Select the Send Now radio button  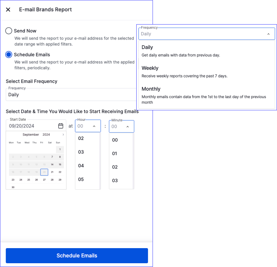pyautogui.click(x=8, y=31)
